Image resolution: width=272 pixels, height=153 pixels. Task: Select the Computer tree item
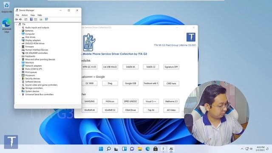pos(30,34)
